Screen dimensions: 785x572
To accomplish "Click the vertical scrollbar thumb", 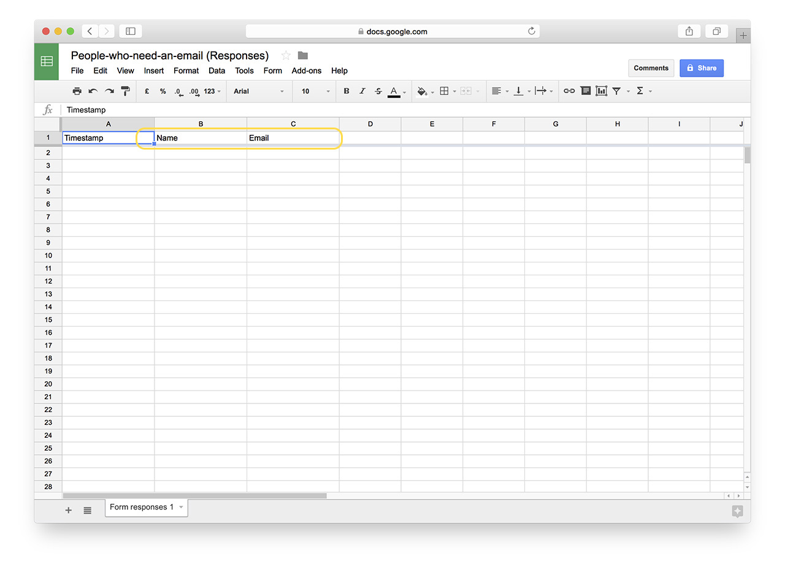I will pyautogui.click(x=747, y=155).
